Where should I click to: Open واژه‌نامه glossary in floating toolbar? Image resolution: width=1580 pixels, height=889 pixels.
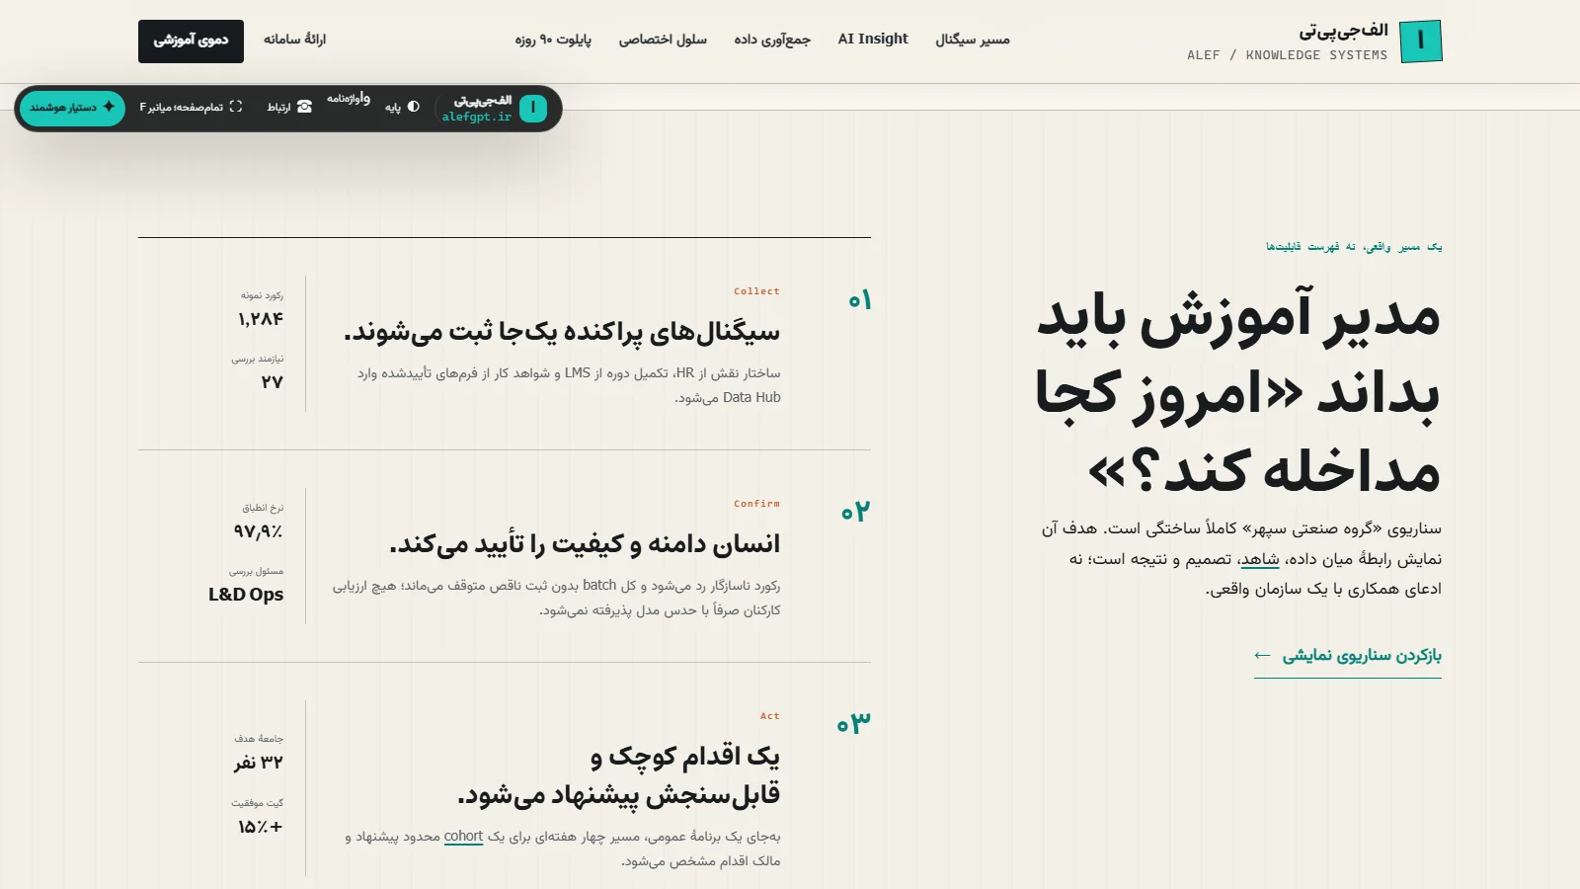click(x=349, y=98)
